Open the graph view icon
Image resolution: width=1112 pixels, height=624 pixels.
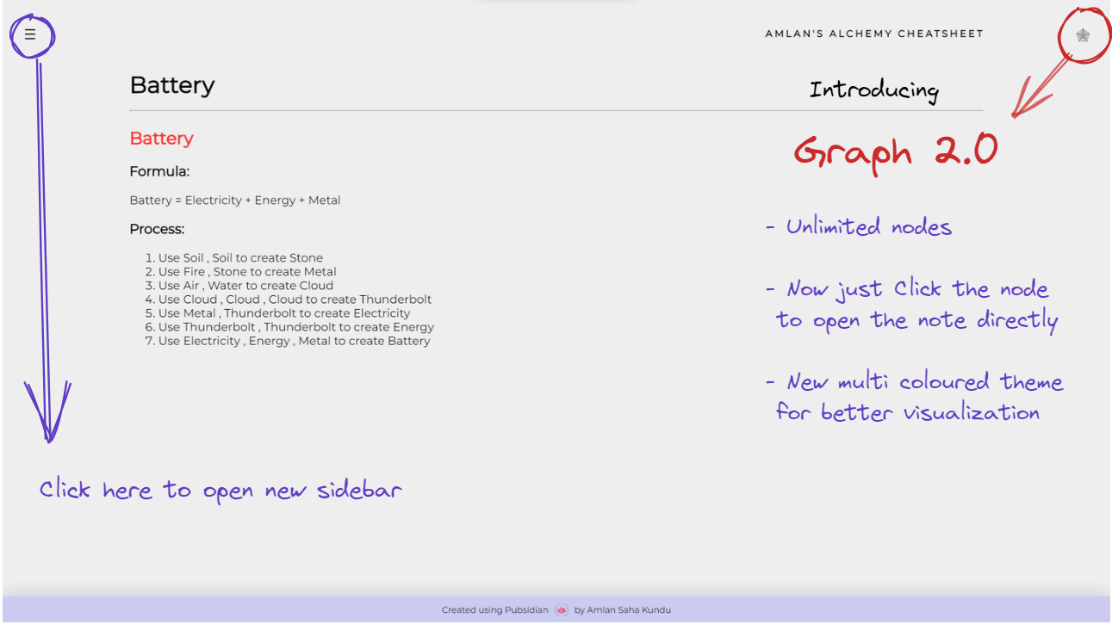1083,35
